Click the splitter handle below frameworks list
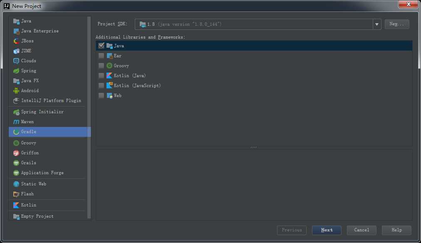 [254, 148]
